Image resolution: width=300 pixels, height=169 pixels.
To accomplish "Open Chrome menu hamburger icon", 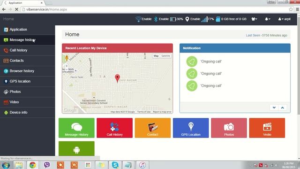I will pos(297,9).
